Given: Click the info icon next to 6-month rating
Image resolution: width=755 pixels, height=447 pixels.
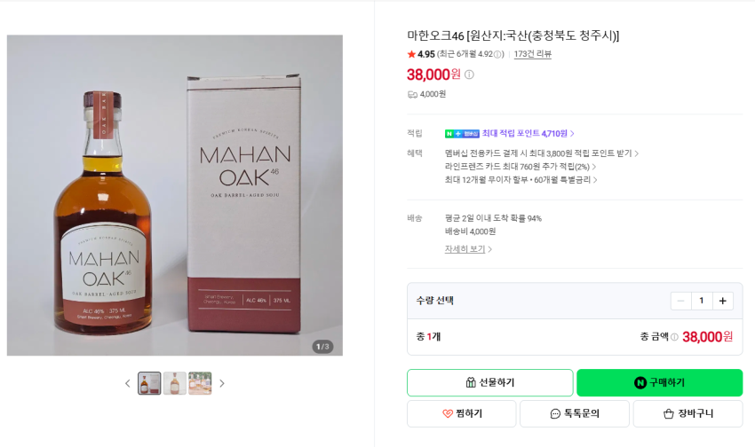Looking at the screenshot, I should click(497, 54).
